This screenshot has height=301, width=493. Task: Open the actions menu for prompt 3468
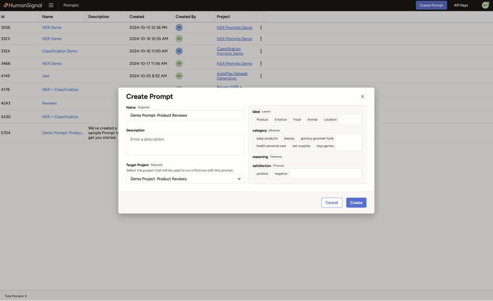click(x=261, y=63)
